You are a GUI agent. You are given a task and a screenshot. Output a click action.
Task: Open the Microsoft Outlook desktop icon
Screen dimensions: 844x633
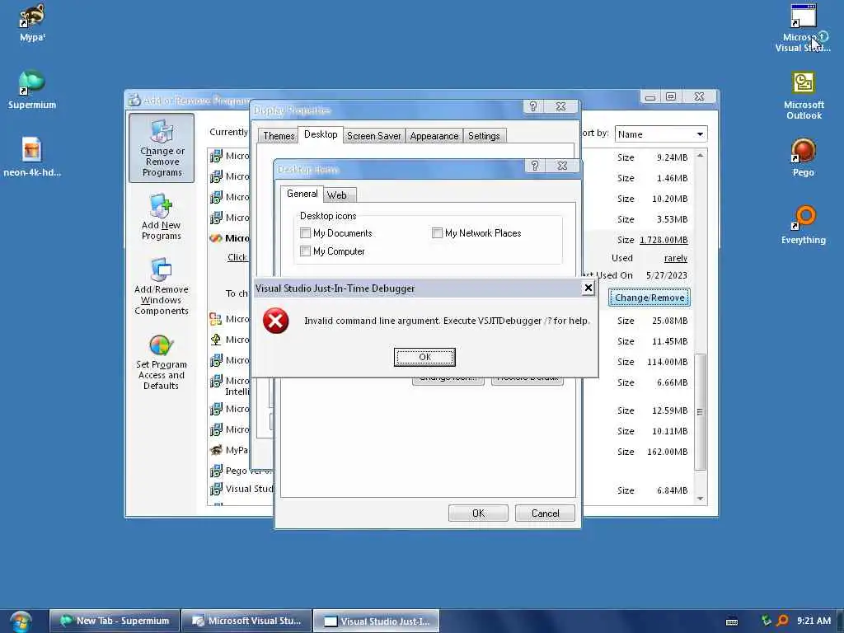click(x=803, y=96)
